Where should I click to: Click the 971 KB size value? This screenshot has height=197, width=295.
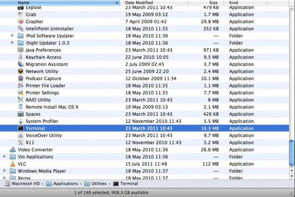[x=211, y=50]
